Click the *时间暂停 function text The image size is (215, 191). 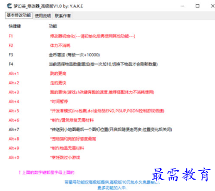[59, 101]
